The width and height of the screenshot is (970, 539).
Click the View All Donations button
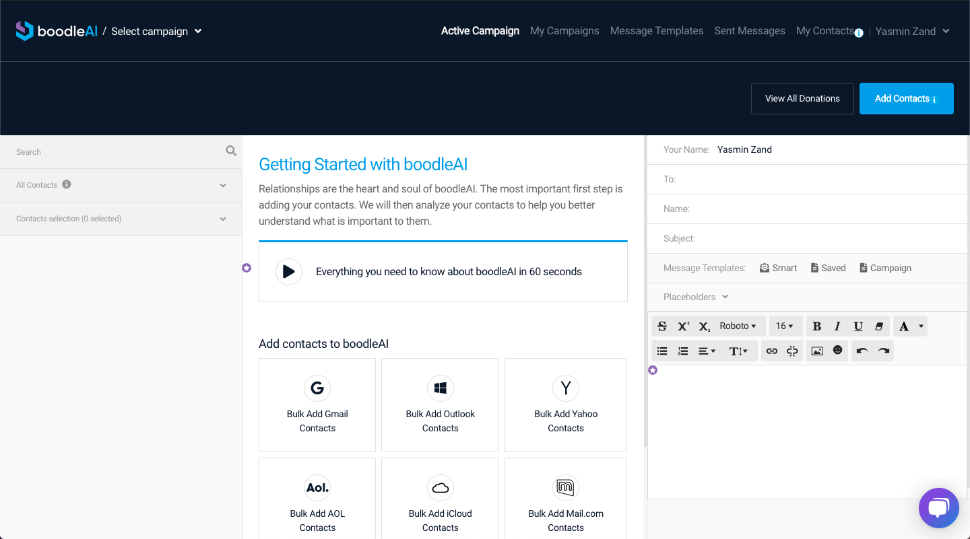tap(802, 98)
